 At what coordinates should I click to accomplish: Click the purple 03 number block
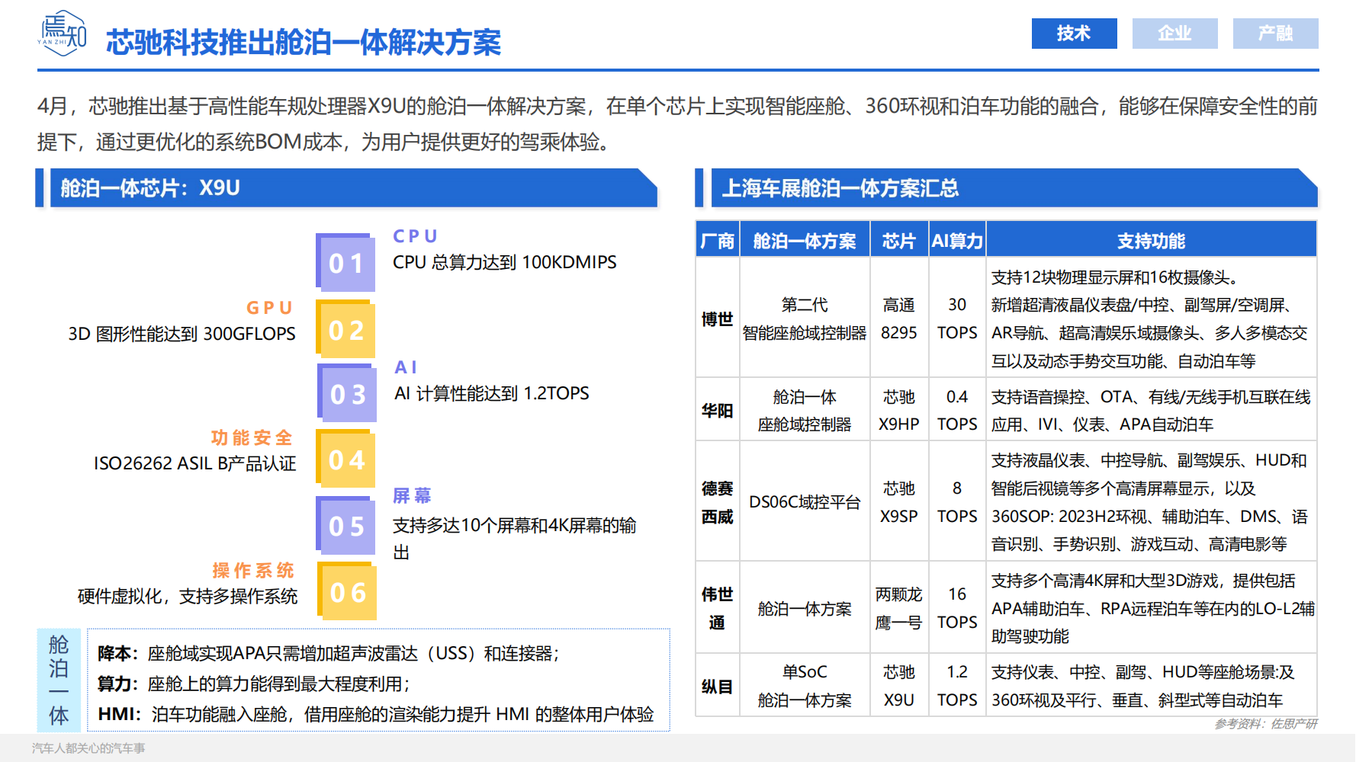(x=347, y=393)
